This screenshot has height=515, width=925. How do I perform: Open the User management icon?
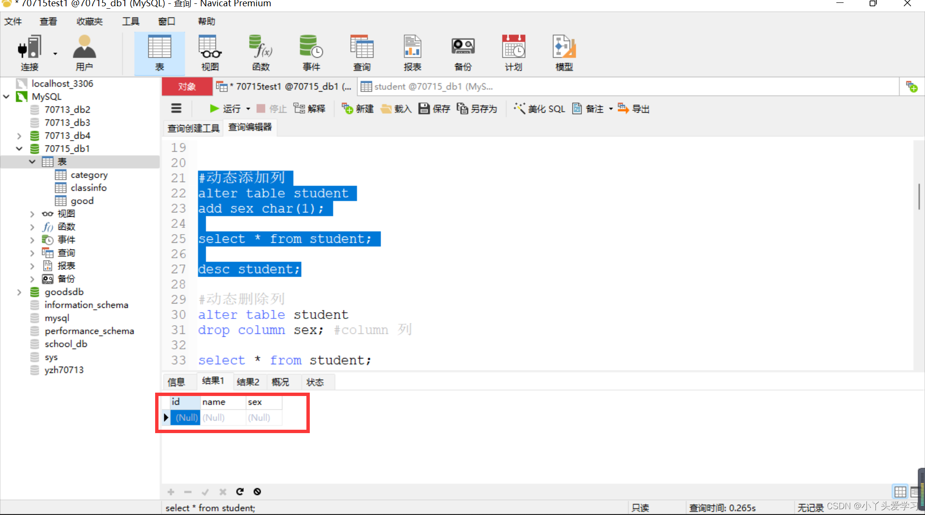pyautogui.click(x=84, y=53)
